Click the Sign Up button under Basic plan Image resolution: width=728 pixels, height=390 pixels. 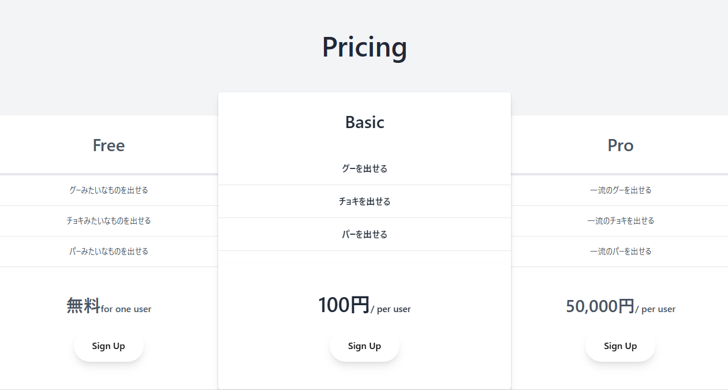[x=364, y=346]
